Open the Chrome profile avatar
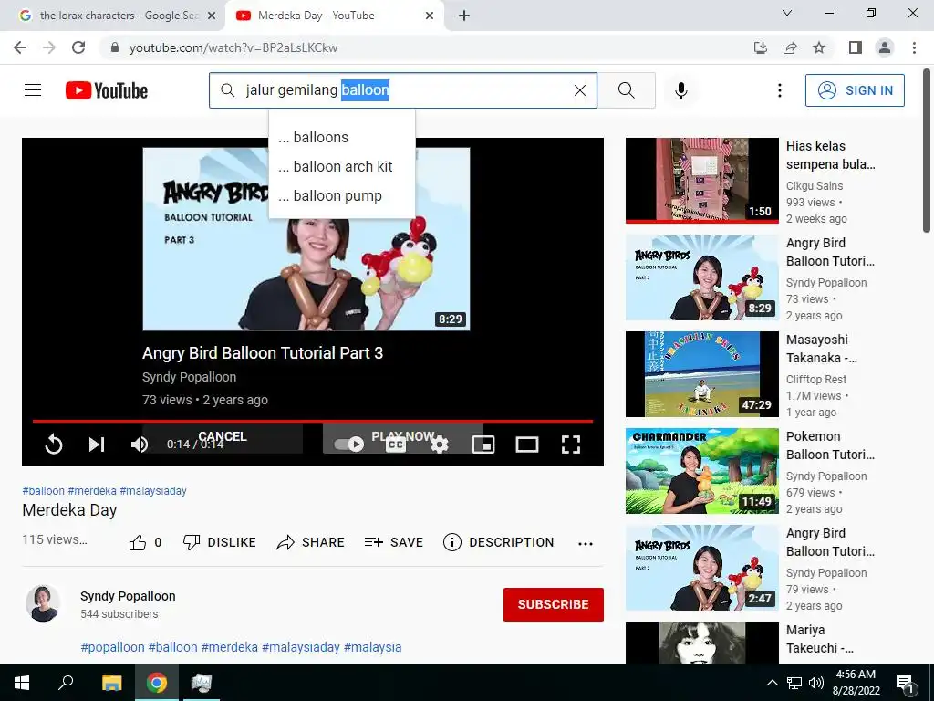 click(885, 47)
